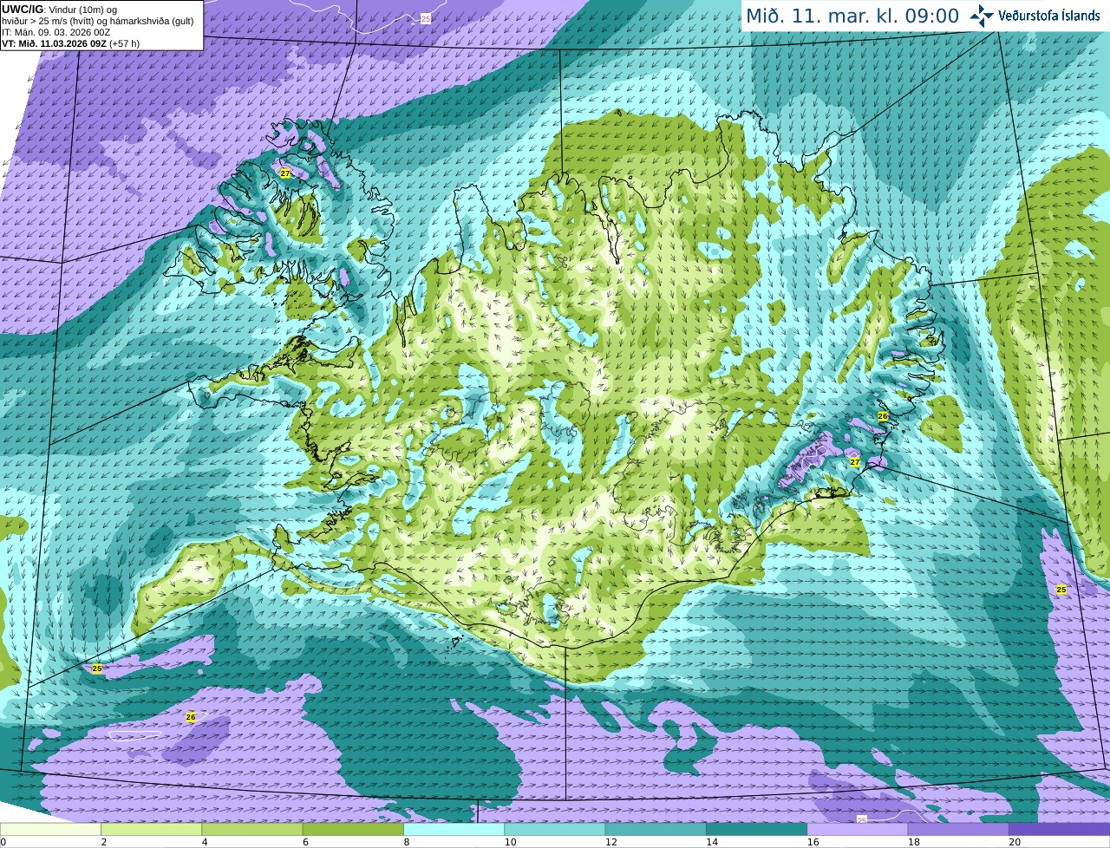Click the legend scale value 6
This screenshot has height=848, width=1110.
(305, 842)
